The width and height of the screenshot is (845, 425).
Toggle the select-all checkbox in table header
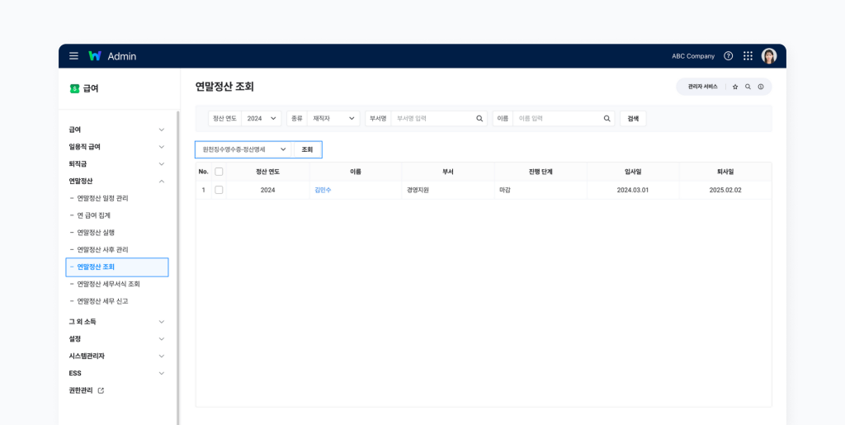tap(219, 172)
